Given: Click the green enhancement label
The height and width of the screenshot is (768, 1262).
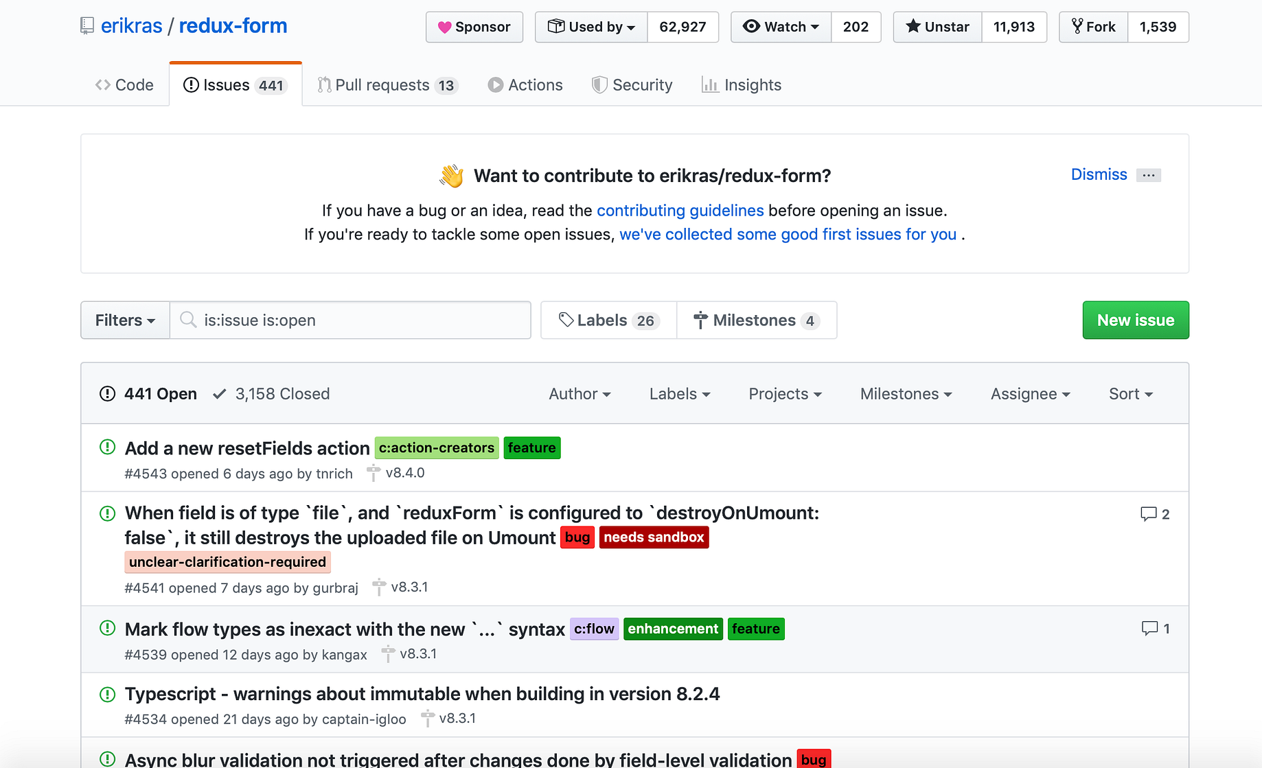Looking at the screenshot, I should 673,629.
